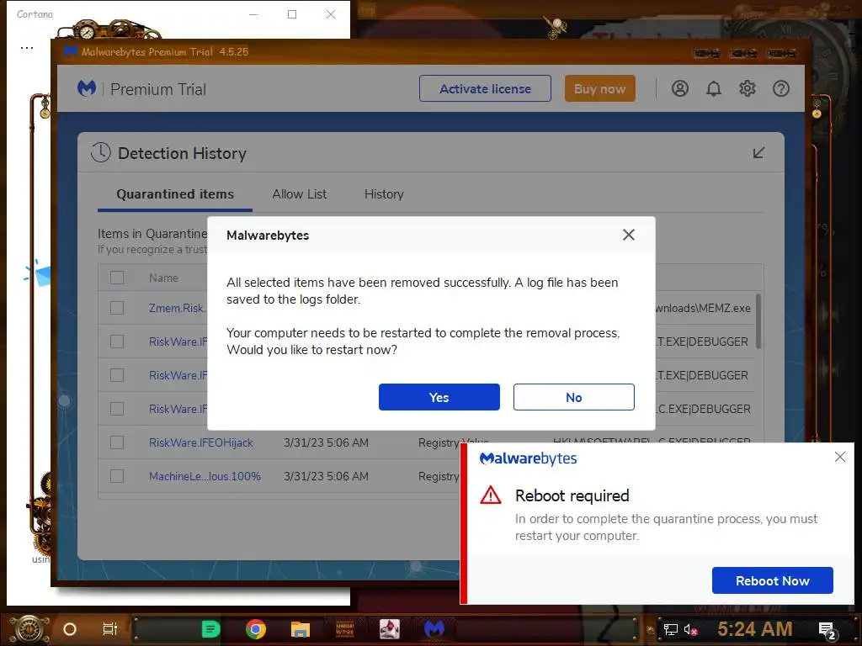The height and width of the screenshot is (646, 862).
Task: Switch to the Allow List tab
Action: 299,194
